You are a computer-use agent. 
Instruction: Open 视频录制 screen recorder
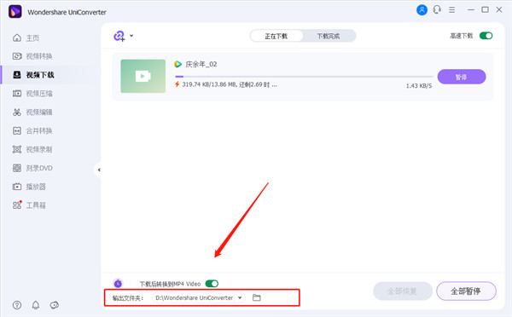click(32, 149)
